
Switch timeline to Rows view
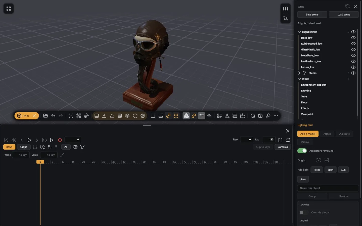tap(9, 147)
